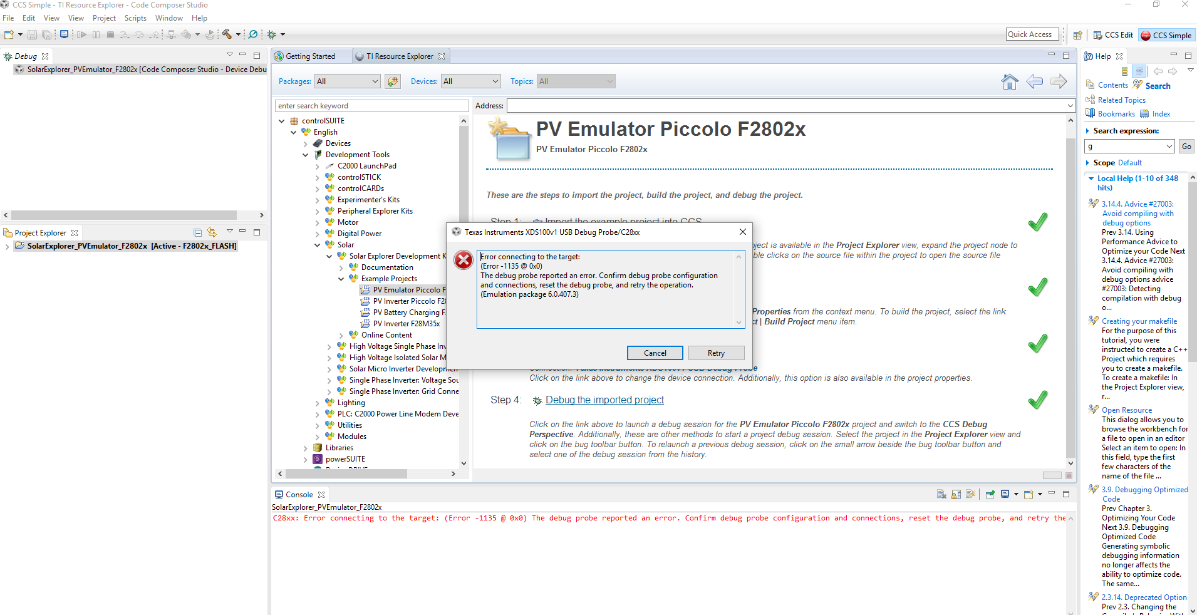The width and height of the screenshot is (1197, 615).
Task: Toggle Link with Editor in Project Explorer
Action: pos(212,232)
